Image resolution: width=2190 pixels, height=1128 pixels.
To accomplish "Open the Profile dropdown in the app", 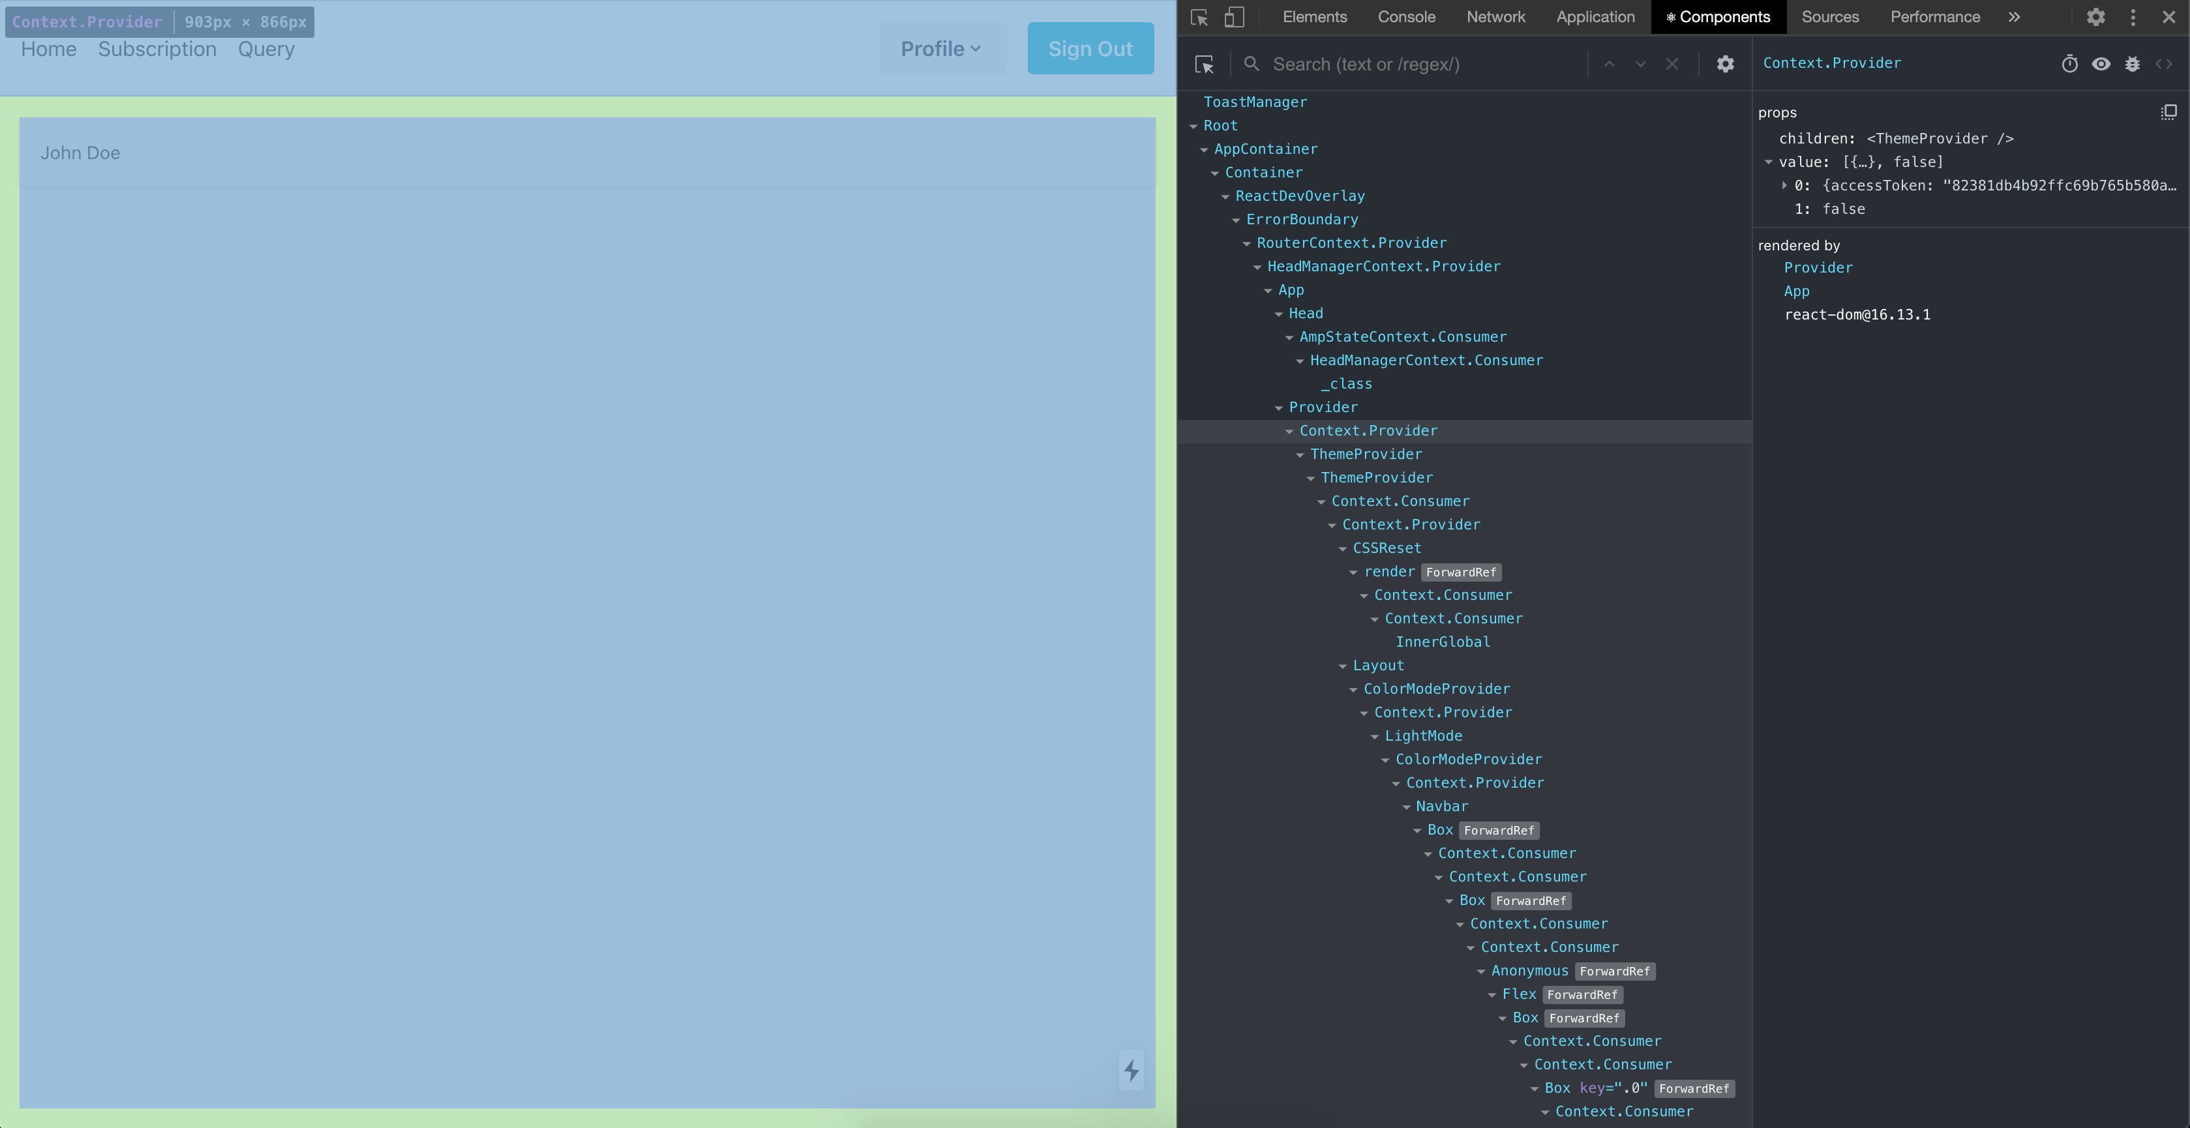I will coord(942,48).
